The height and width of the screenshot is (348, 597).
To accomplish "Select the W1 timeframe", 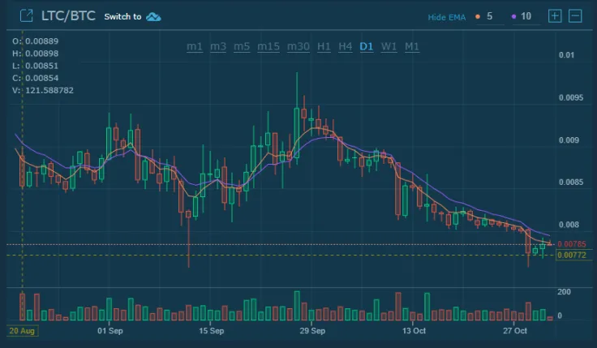I will tap(389, 46).
